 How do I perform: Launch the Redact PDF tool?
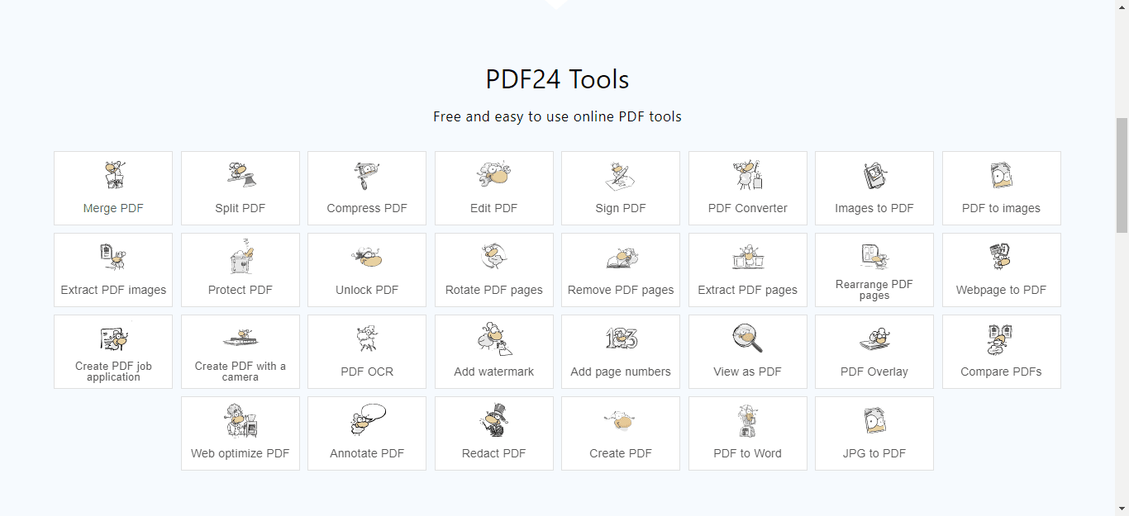click(x=494, y=433)
